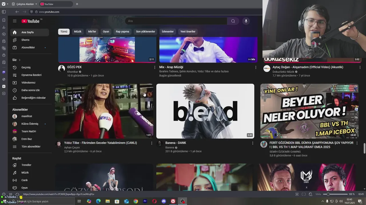Viewport: 366px width, 205px height.
Task: Switch to the YouTube browser tab
Action: 56,4
